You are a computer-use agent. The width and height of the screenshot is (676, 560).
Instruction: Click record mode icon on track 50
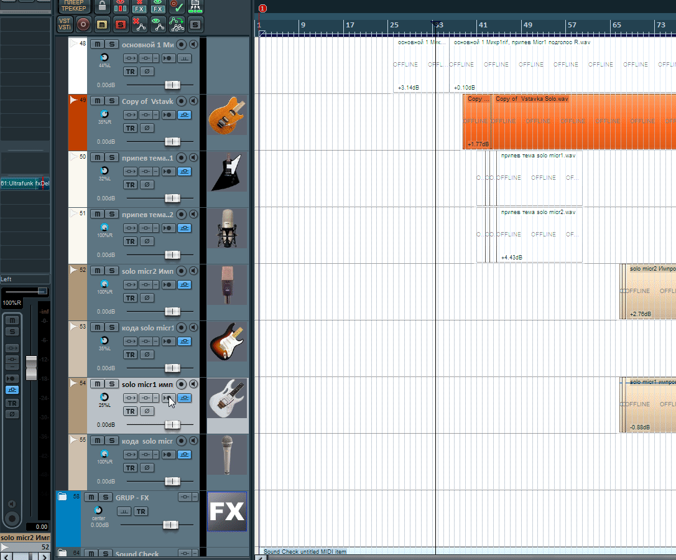pos(168,171)
